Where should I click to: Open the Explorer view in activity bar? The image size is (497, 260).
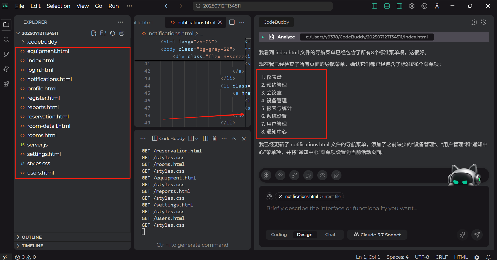[6, 25]
